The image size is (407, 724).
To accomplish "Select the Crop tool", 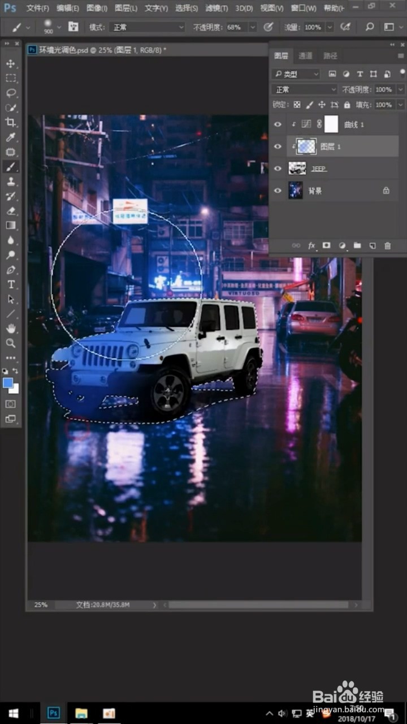I will point(11,122).
